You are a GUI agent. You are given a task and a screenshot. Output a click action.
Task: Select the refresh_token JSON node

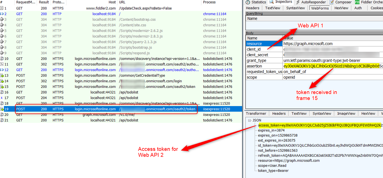pyautogui.click(x=320, y=156)
